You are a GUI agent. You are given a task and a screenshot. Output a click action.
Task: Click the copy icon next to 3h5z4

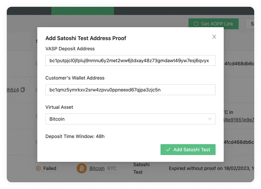click(x=23, y=90)
